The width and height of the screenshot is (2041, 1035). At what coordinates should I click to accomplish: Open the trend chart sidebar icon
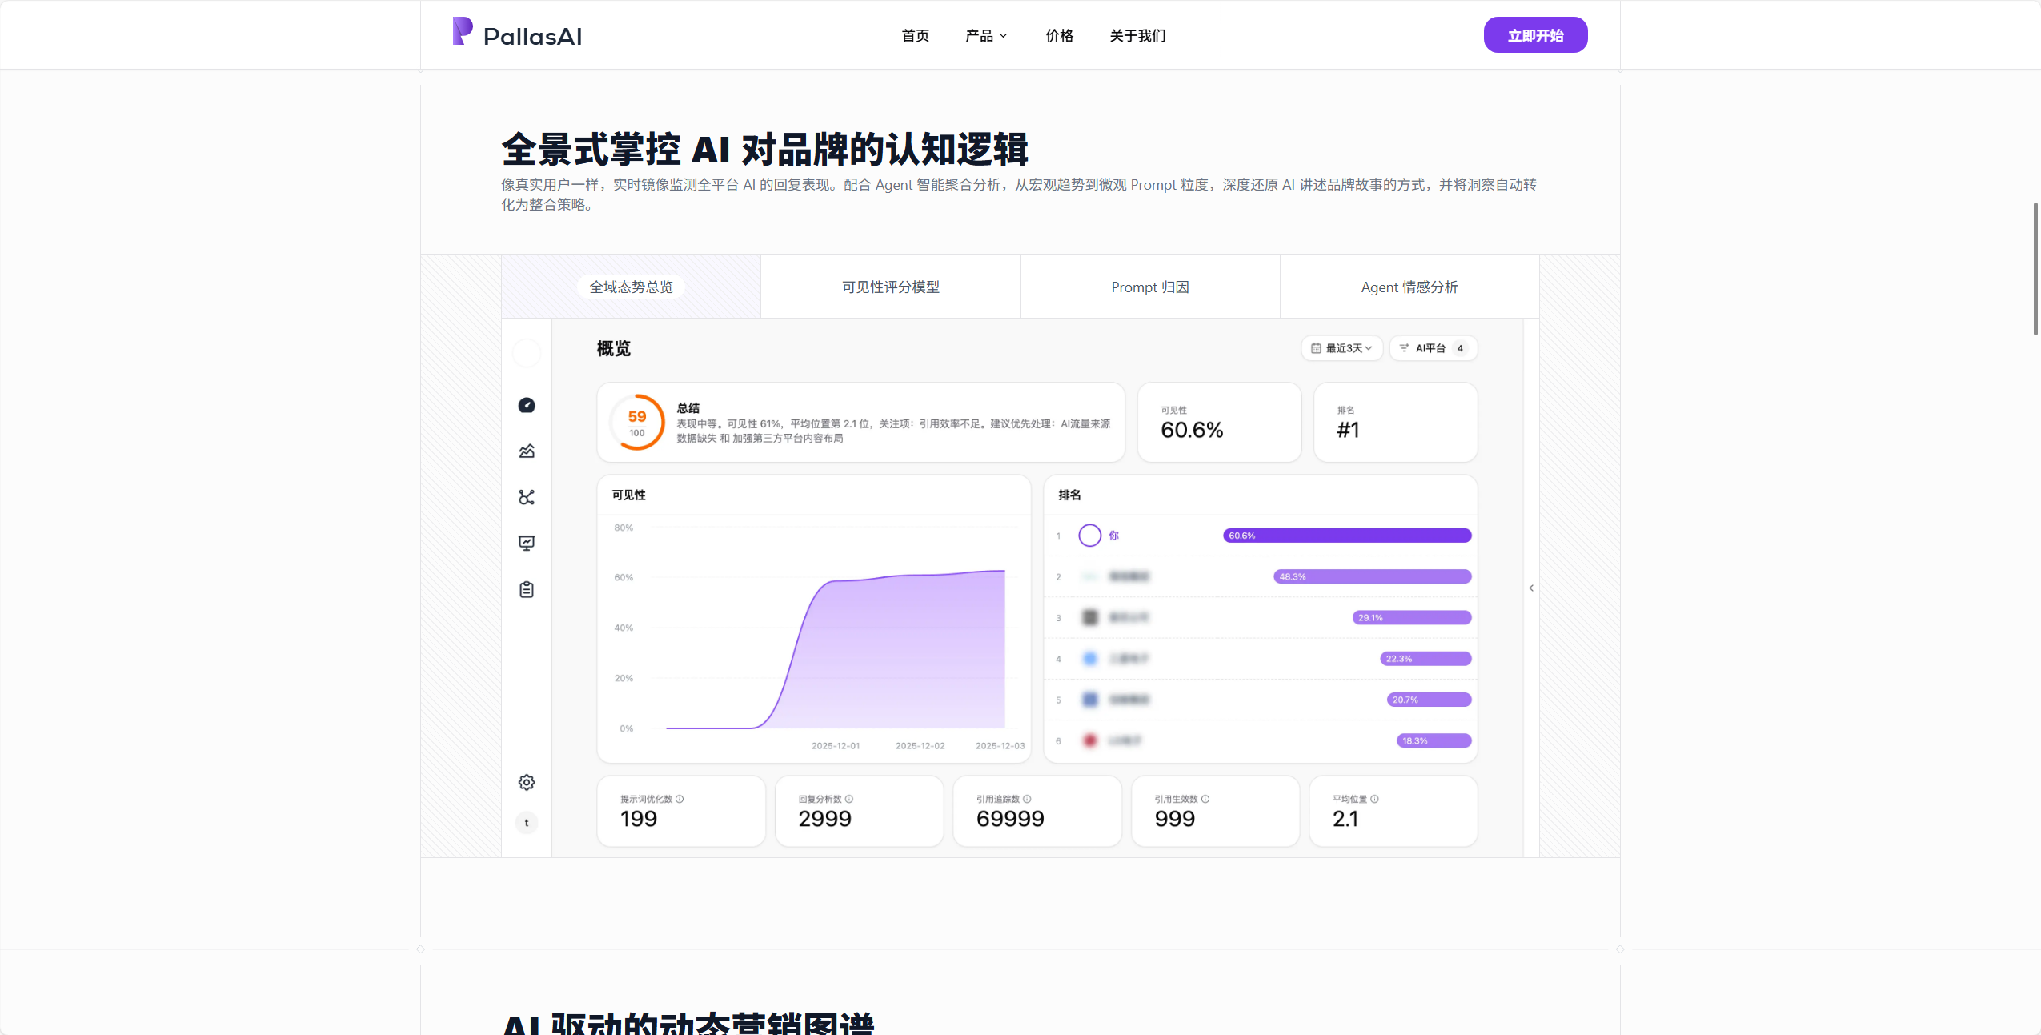tap(527, 451)
